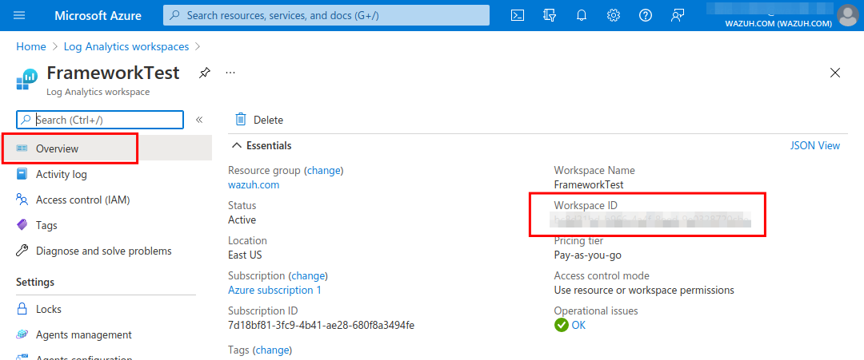Click the East US location value
The image size is (864, 360).
(246, 255)
